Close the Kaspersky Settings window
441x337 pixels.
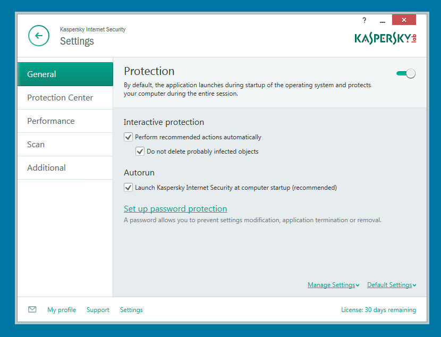click(x=404, y=20)
